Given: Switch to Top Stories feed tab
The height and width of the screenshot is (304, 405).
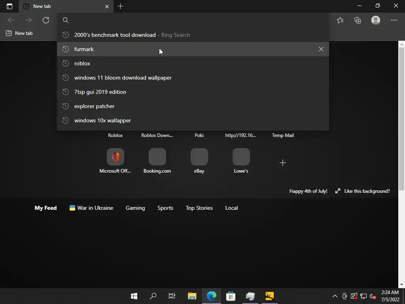Looking at the screenshot, I should (x=199, y=208).
